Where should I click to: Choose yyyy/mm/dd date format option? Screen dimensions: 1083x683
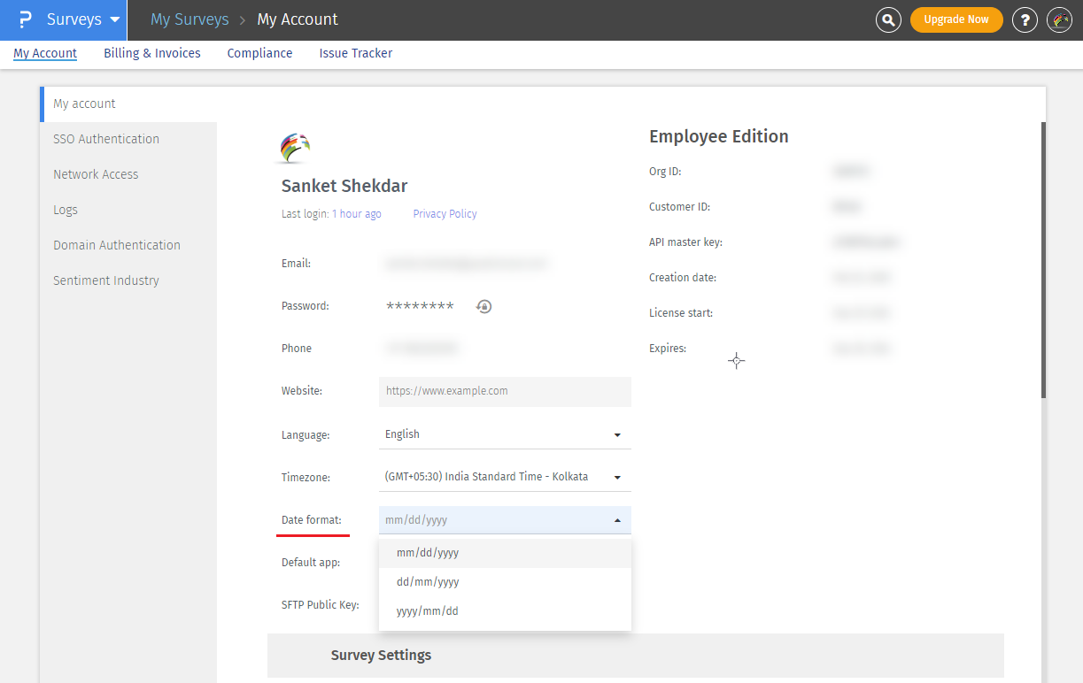pos(428,611)
